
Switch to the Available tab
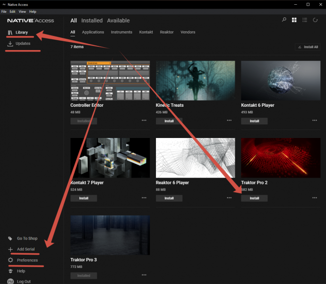[x=118, y=20]
